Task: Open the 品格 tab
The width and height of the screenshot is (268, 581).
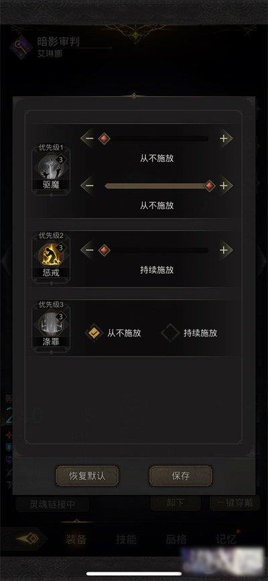Action: [x=176, y=539]
